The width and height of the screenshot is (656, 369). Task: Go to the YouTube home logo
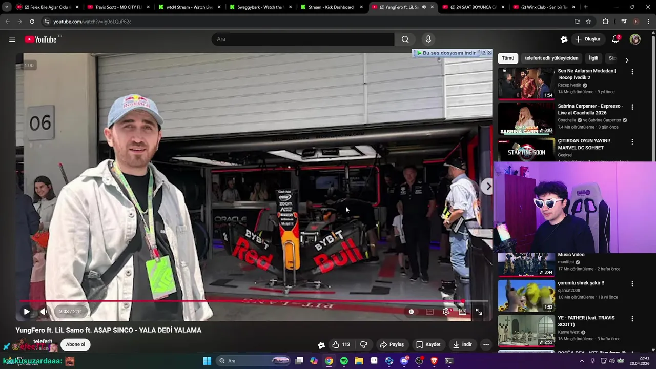(40, 39)
